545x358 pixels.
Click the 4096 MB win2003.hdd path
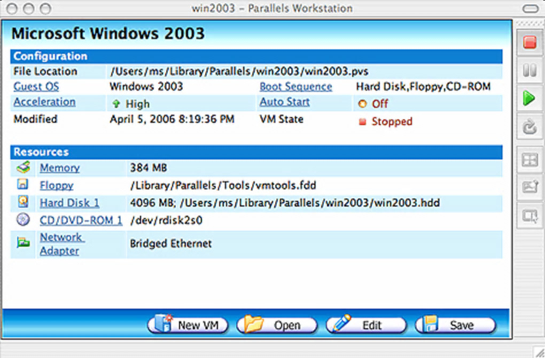(x=285, y=203)
